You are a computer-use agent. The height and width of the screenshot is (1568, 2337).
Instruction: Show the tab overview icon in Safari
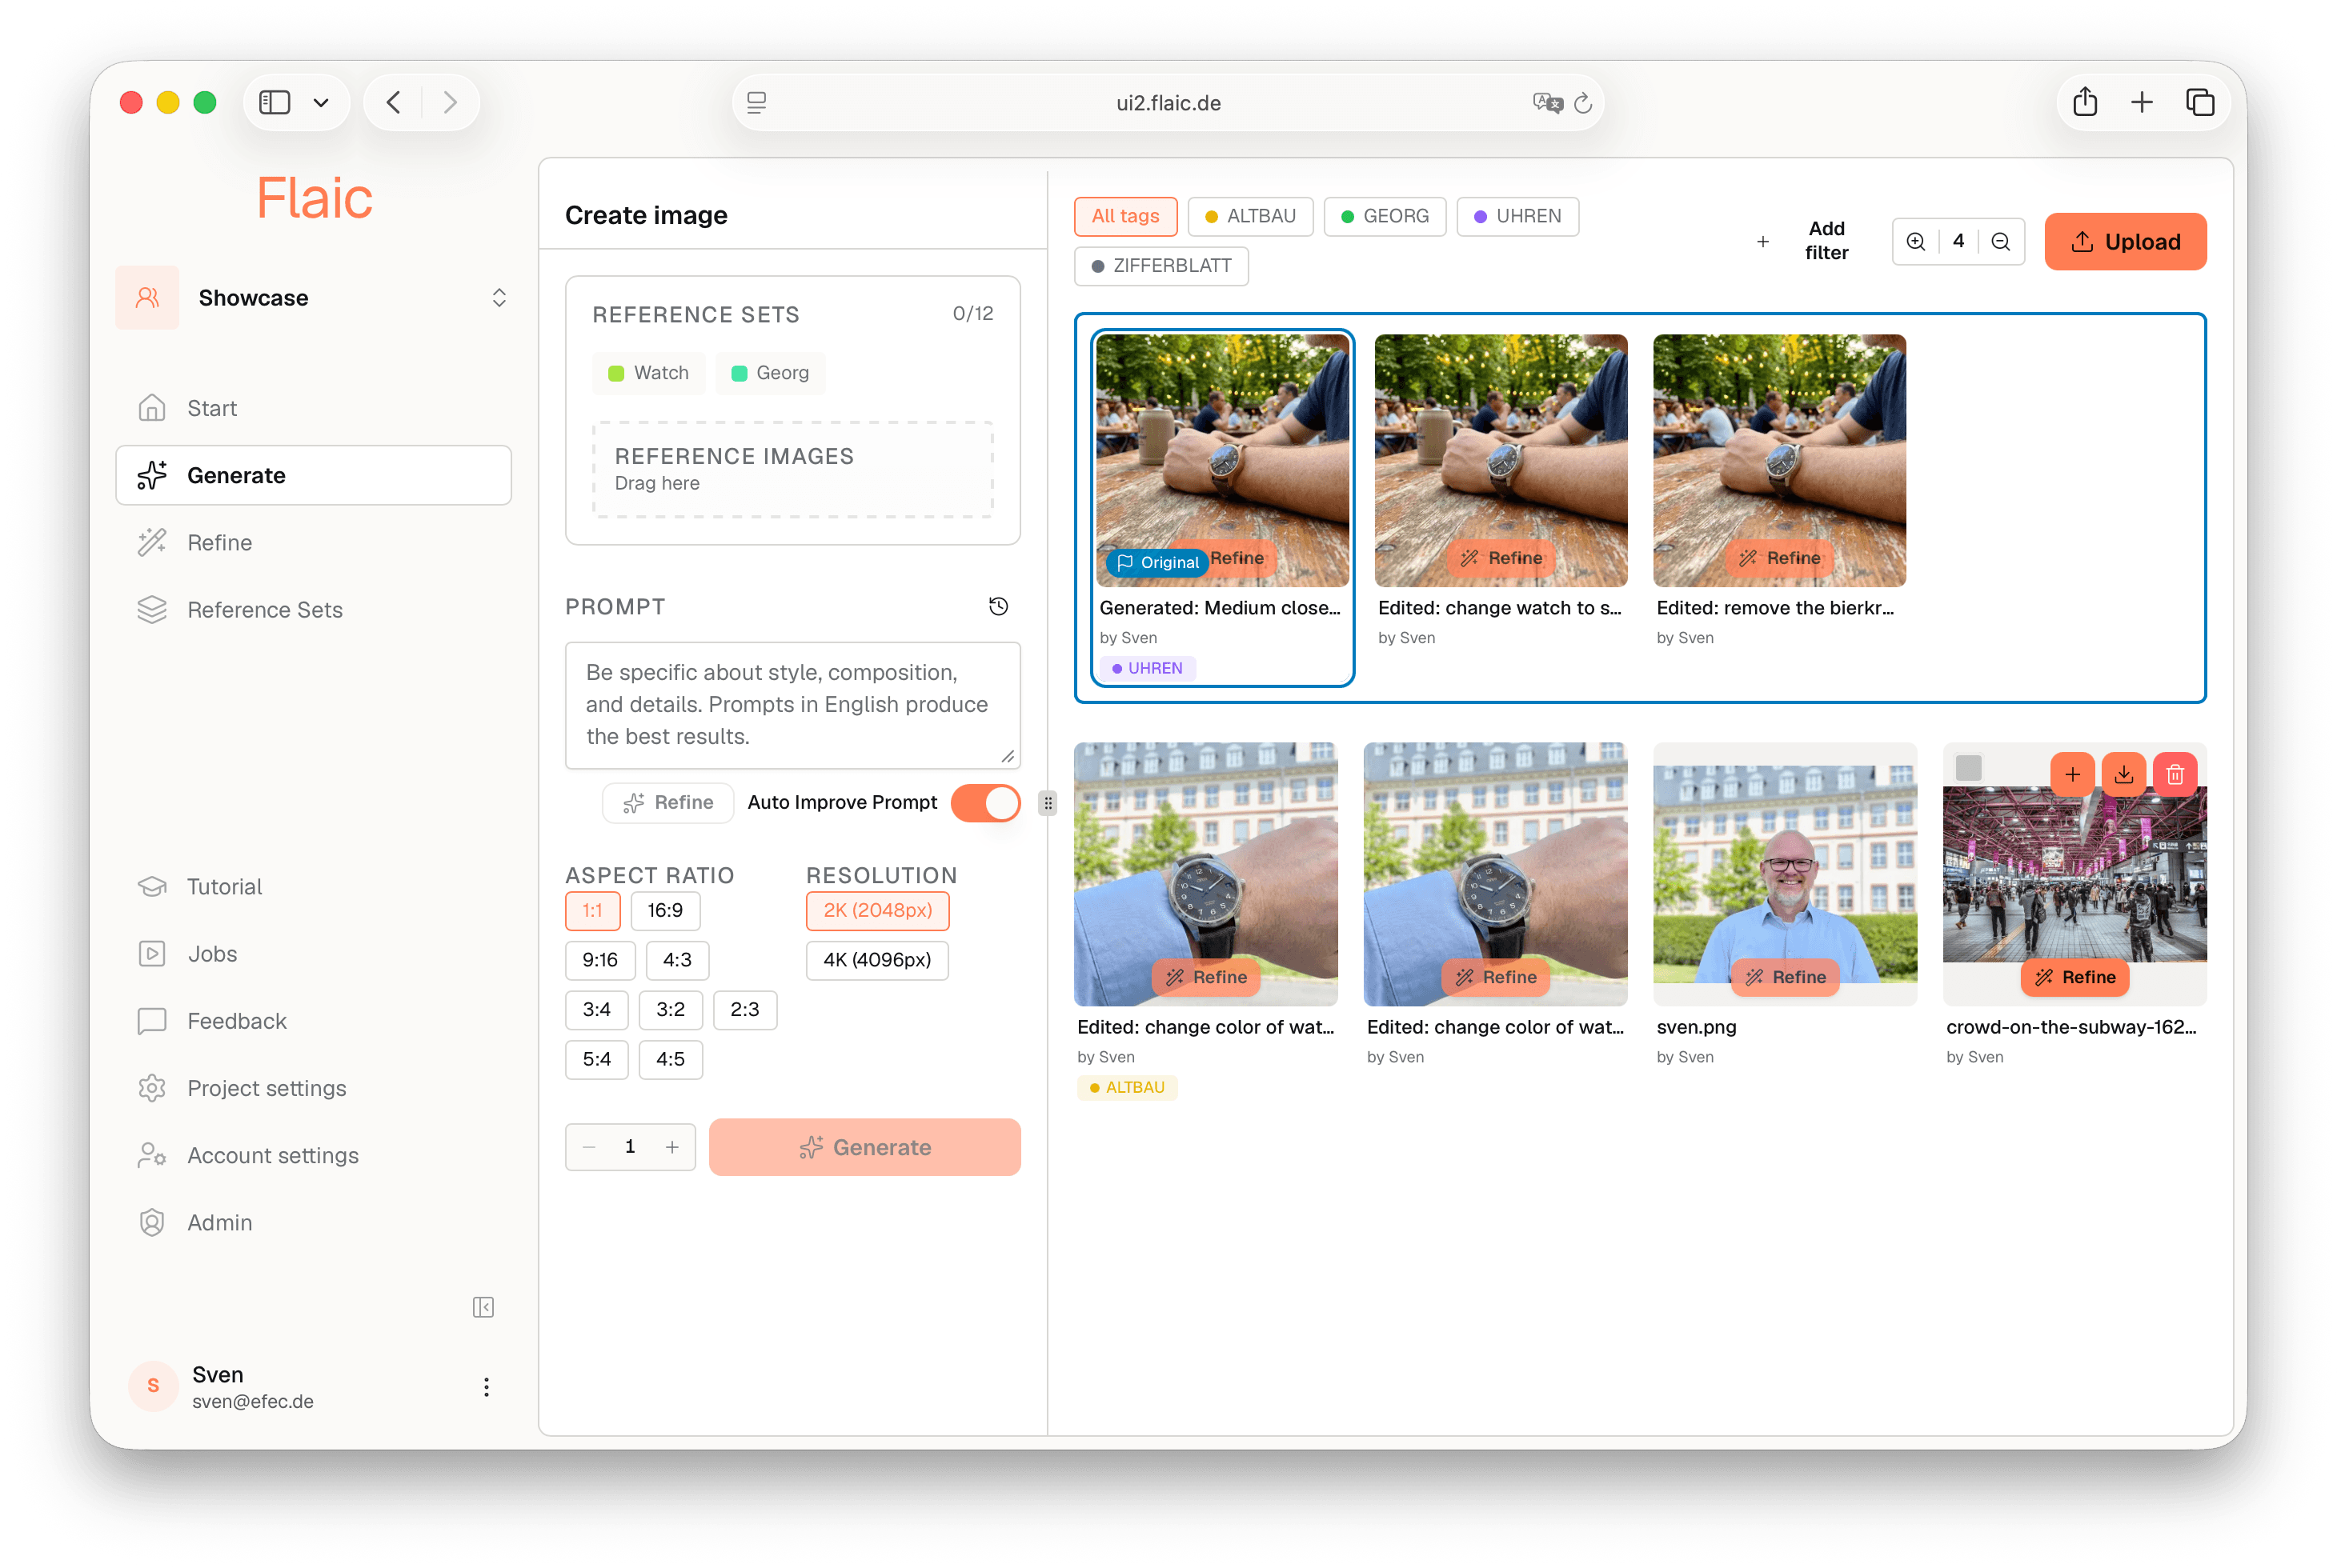click(2200, 102)
